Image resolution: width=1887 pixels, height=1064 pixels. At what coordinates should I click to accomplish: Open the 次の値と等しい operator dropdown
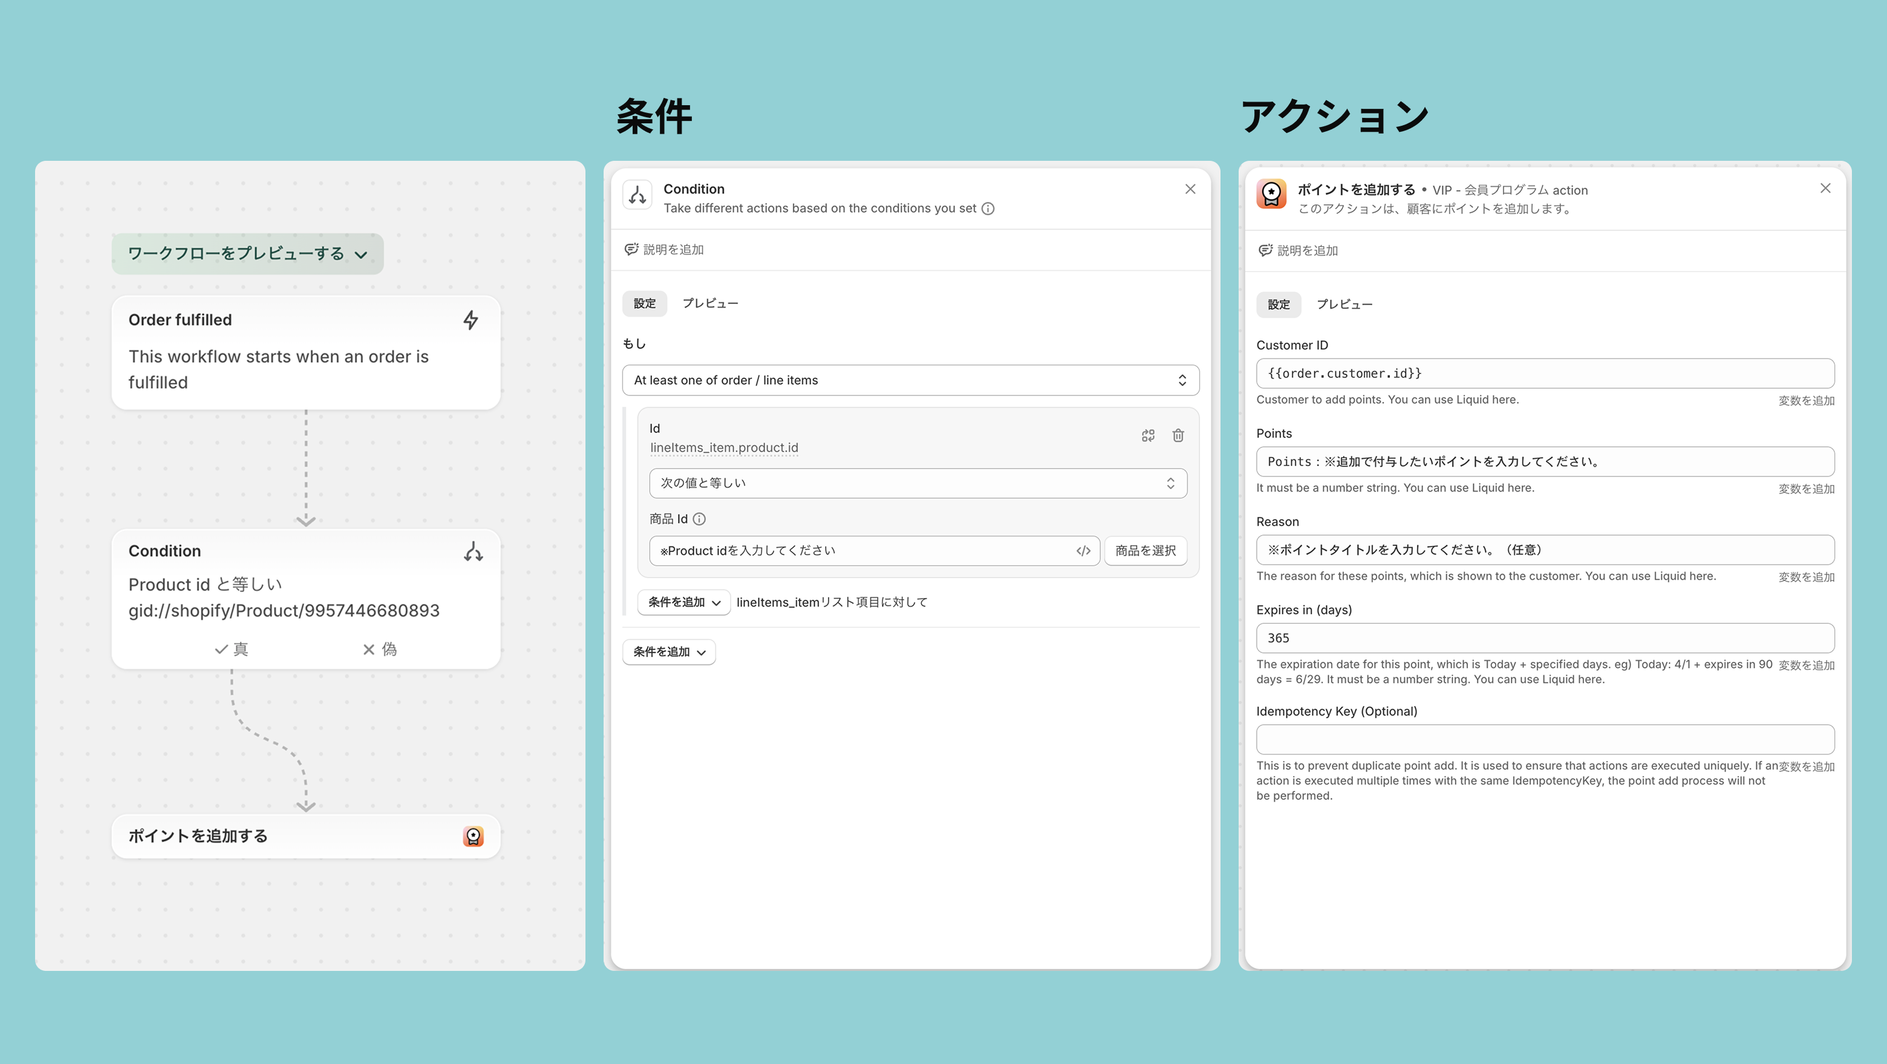918,483
